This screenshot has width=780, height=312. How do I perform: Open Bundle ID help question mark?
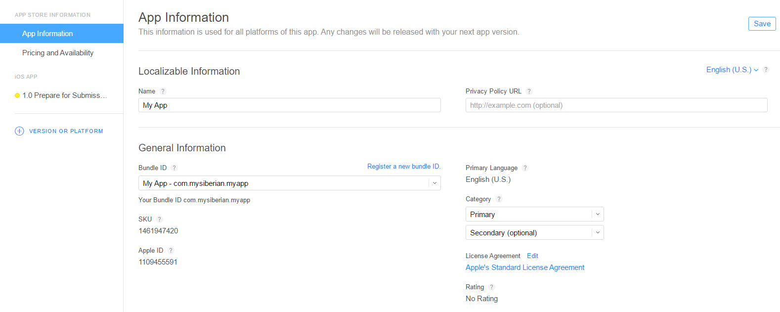[174, 168]
